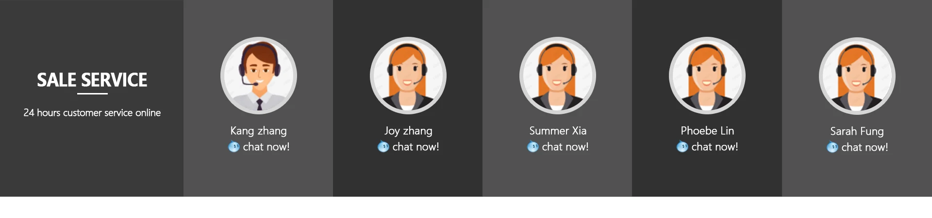Click chat bubble icon under Sarah Fung
Screen dimensions: 932x218
[x=832, y=147]
